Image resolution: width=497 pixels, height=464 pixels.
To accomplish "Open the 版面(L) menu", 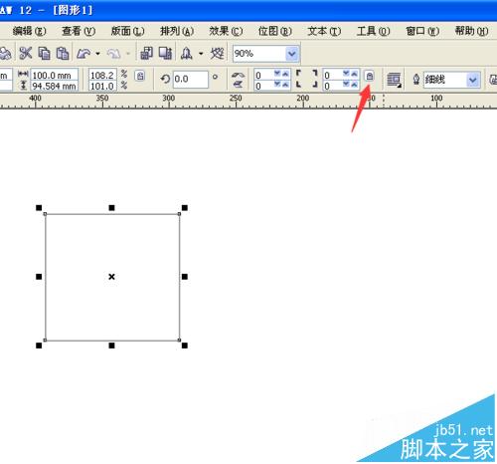I will pos(127,31).
